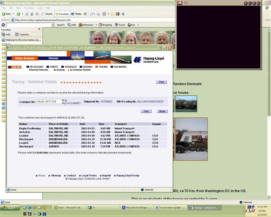Click the LOG OFF button on Hapag-Lloyd page
The width and height of the screenshot is (271, 217).
tap(15, 67)
